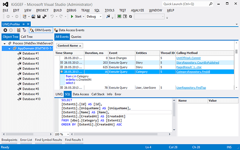Toggle the ORM Events filter
The width and height of the screenshot is (240, 150).
40,30
